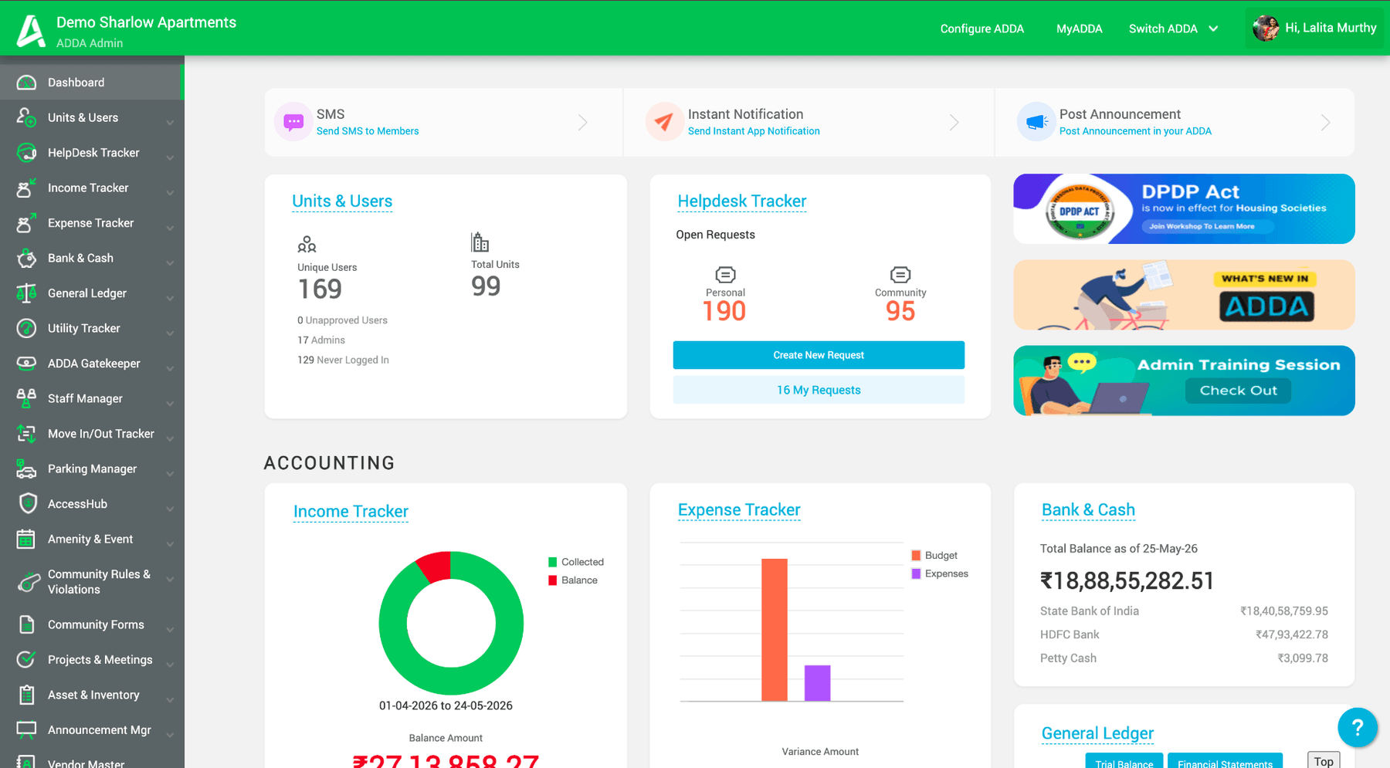Open the Income Tracker card heading link
Screen dimensions: 1390x768
tap(351, 512)
